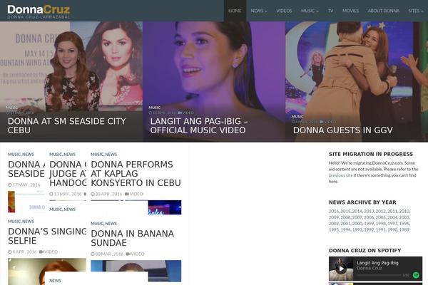
Task: Click 'News Archive by Year' heading
Action: tap(362, 202)
